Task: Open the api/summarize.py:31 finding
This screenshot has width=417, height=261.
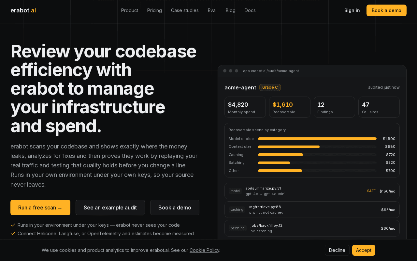Action: 312,191
